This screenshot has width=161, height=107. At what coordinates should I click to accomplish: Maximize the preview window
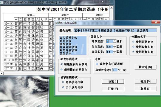pos(102,2)
